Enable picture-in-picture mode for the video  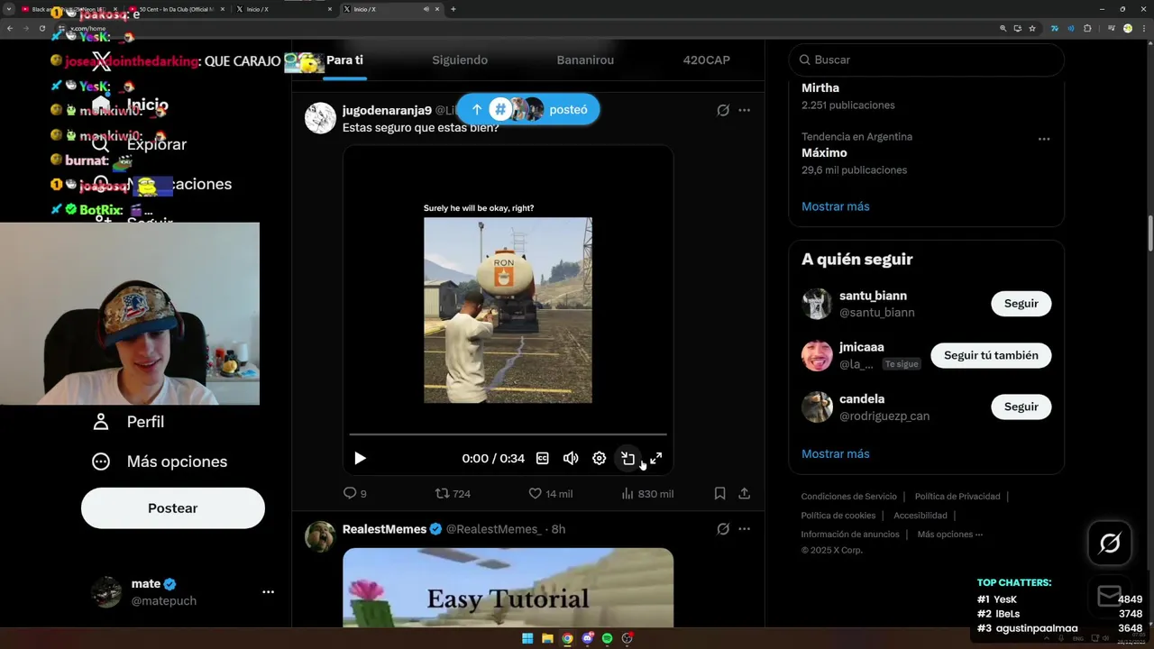627,458
